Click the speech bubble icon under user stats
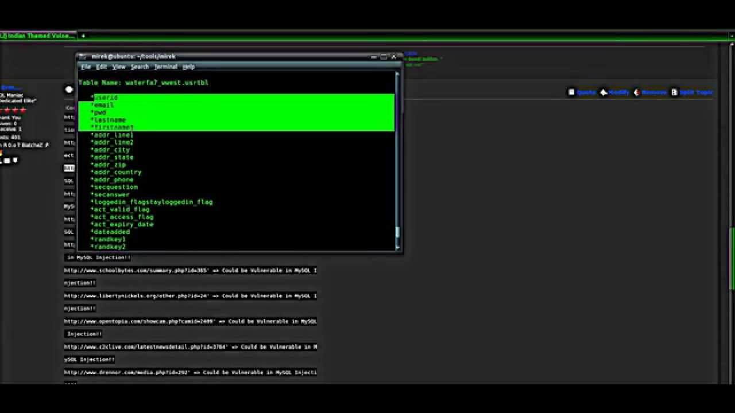The width and height of the screenshot is (735, 413). tap(16, 161)
